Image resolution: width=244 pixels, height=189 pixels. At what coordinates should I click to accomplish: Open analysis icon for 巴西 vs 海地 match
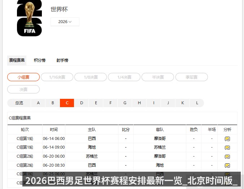[x=227, y=165]
